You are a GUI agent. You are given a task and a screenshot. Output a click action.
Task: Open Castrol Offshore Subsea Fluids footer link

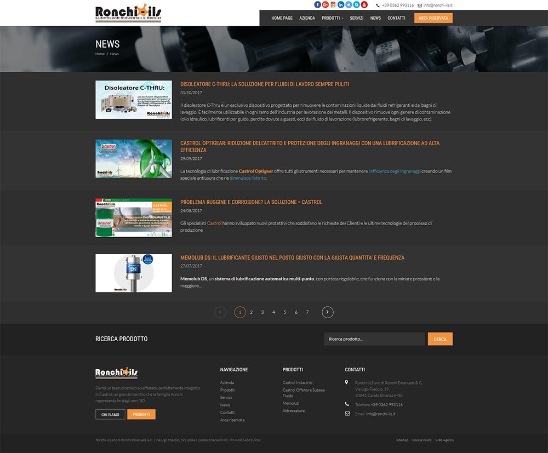304,393
